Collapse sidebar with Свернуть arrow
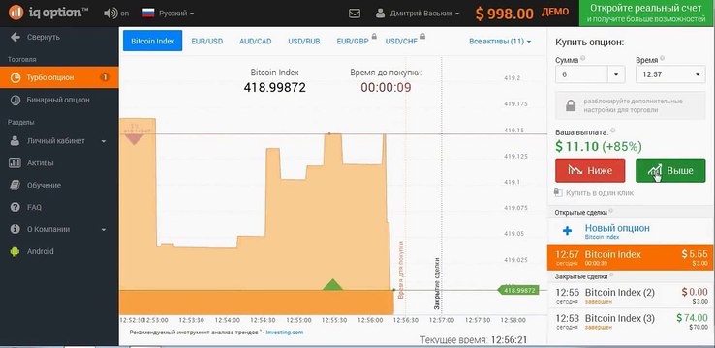The width and height of the screenshot is (715, 348). tap(16, 38)
